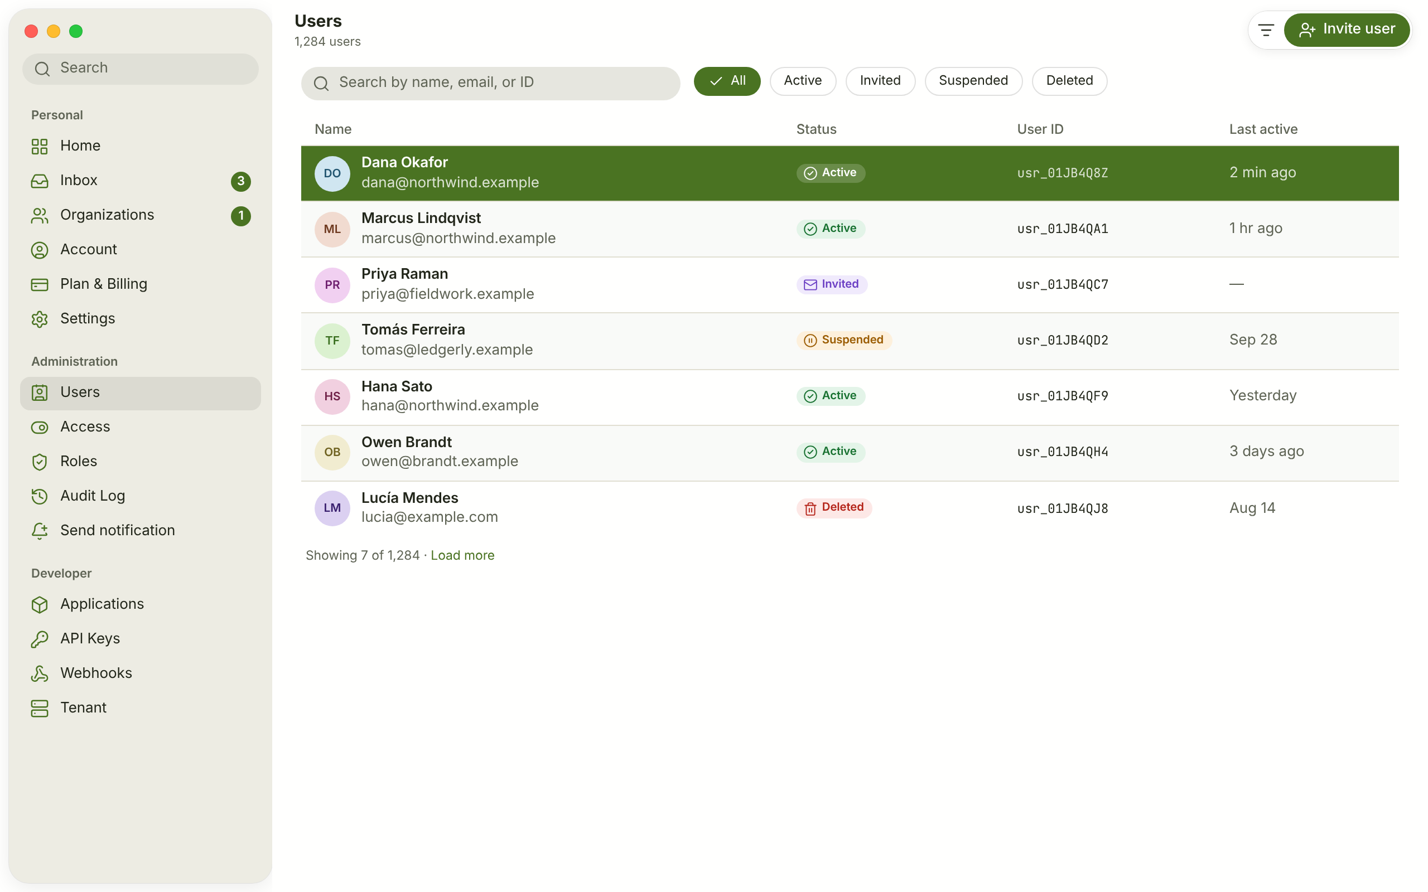Click the Hana Sato HS avatar
This screenshot has width=1428, height=892.
click(332, 396)
